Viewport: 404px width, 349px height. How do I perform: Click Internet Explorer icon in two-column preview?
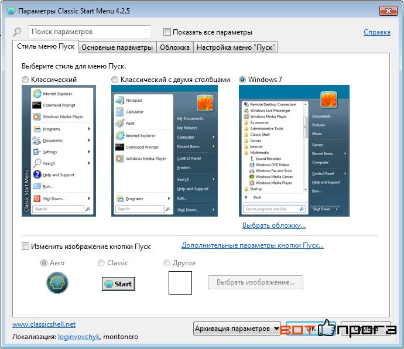[x=120, y=135]
